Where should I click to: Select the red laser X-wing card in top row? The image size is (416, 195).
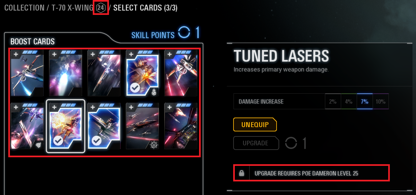coord(181,73)
